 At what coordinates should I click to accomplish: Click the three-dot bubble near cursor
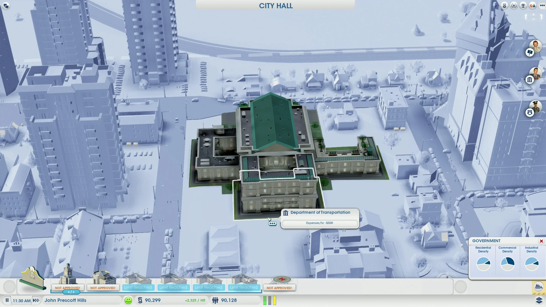pyautogui.click(x=272, y=224)
